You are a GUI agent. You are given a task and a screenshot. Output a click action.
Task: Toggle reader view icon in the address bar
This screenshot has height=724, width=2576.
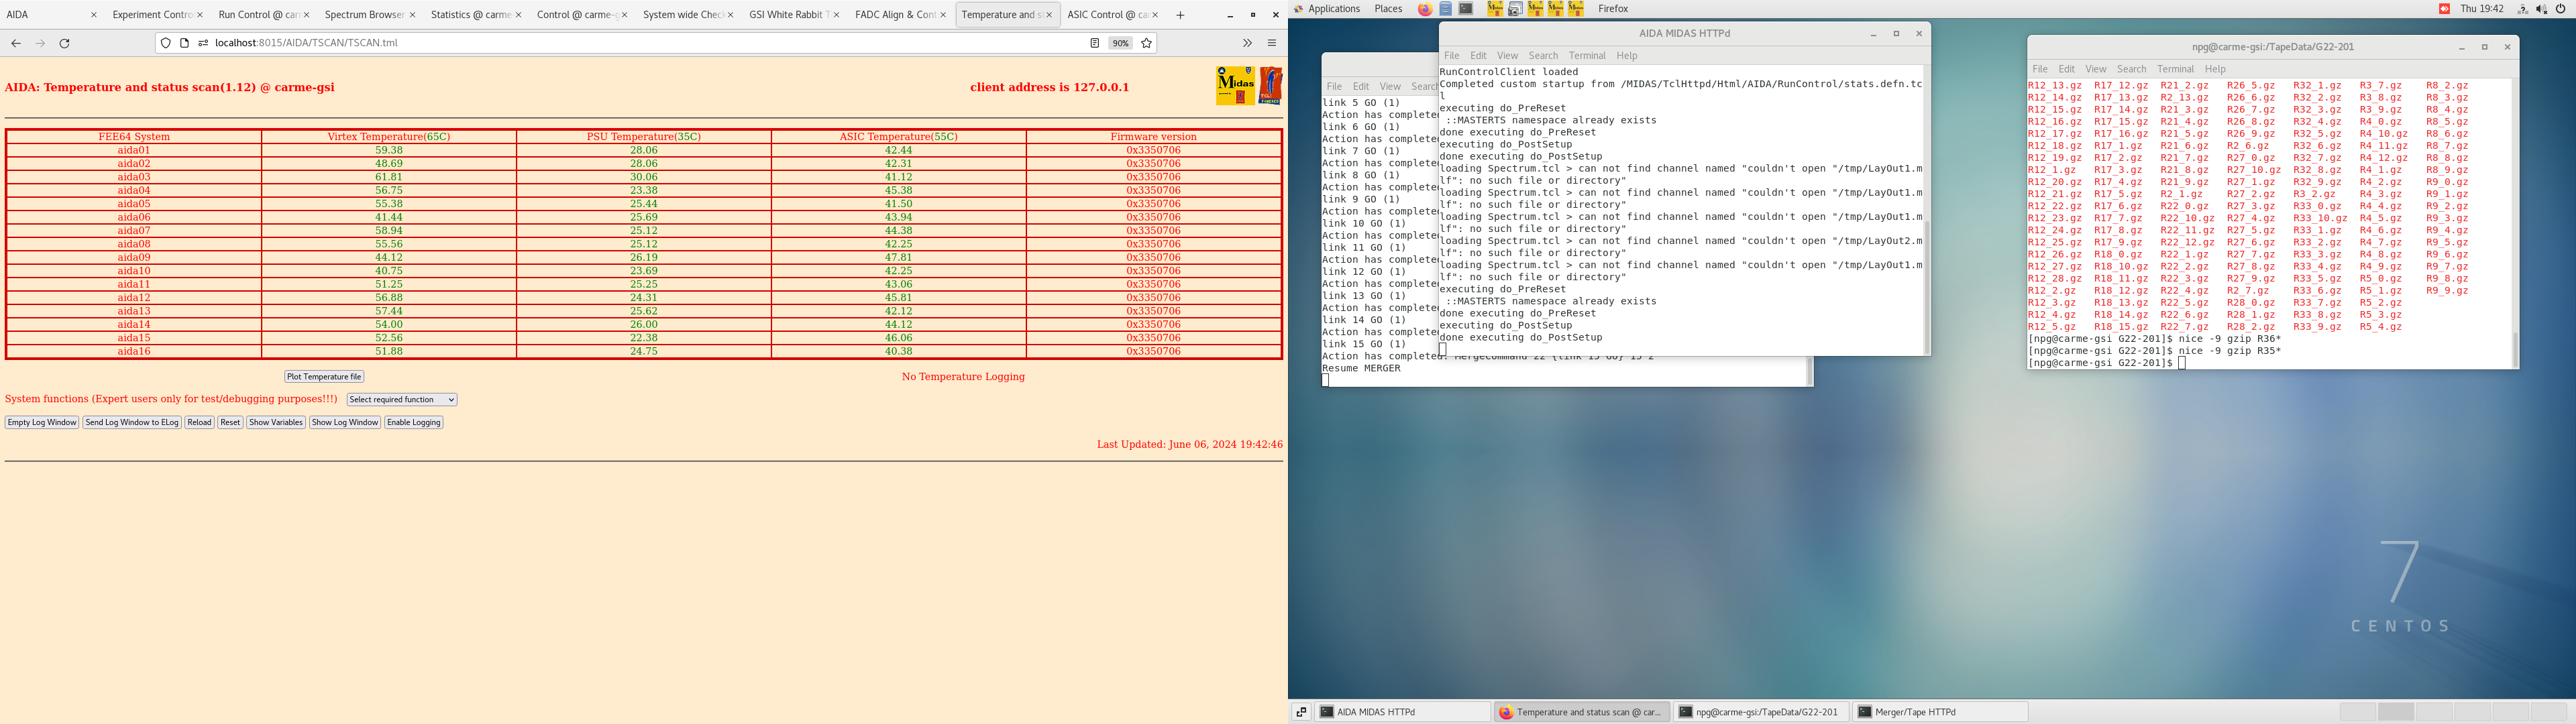click(x=1094, y=43)
